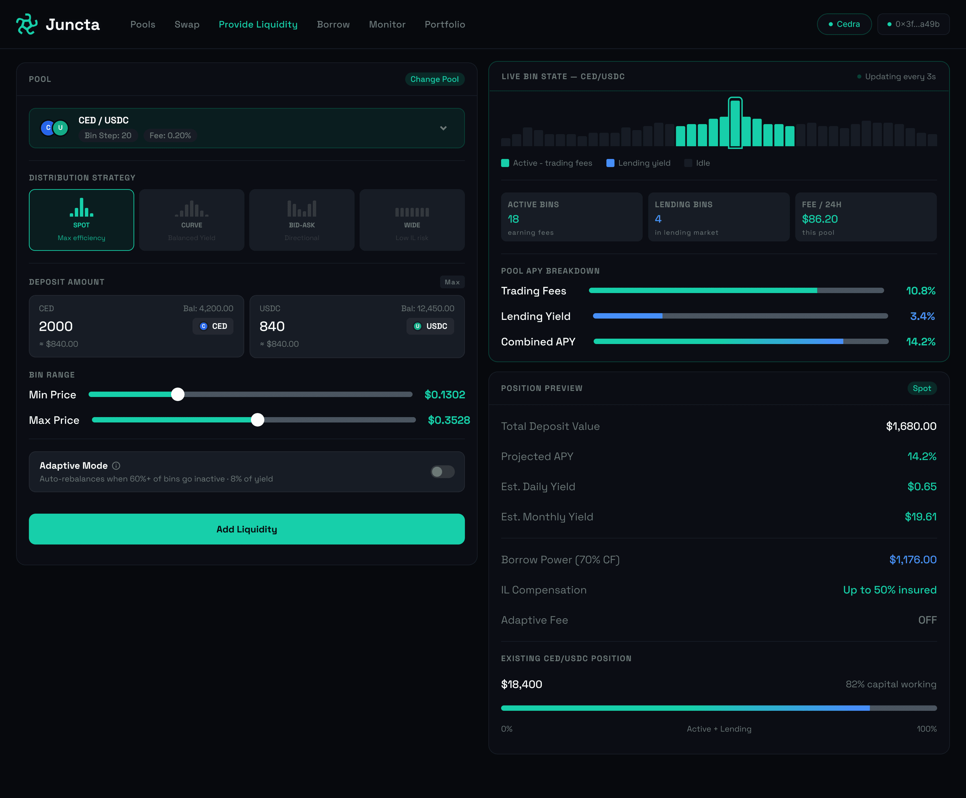This screenshot has height=798, width=966.
Task: Click the USDC token badge in deposit field
Action: coord(430,326)
